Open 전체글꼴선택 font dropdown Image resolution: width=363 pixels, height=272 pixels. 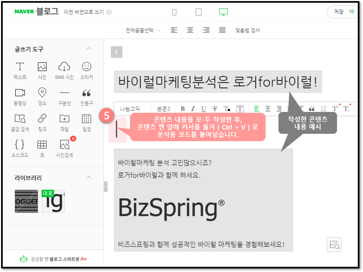[x=143, y=30]
